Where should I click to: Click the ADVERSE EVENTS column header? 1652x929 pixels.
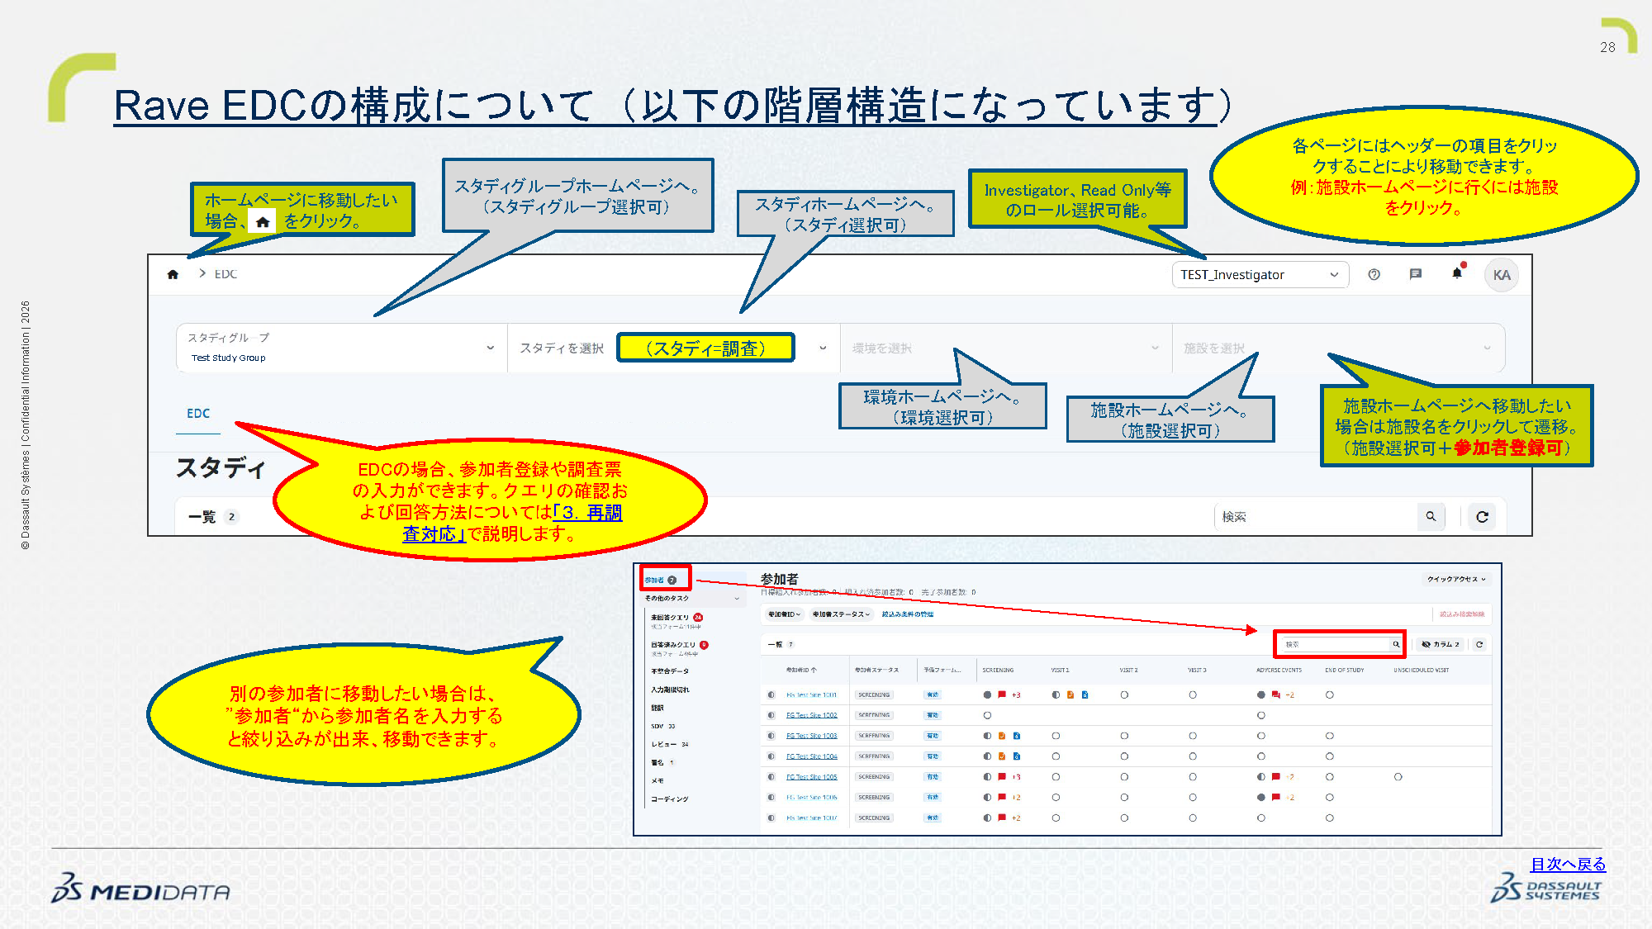coord(1279,671)
